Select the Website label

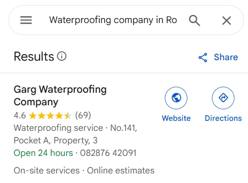click(x=176, y=118)
